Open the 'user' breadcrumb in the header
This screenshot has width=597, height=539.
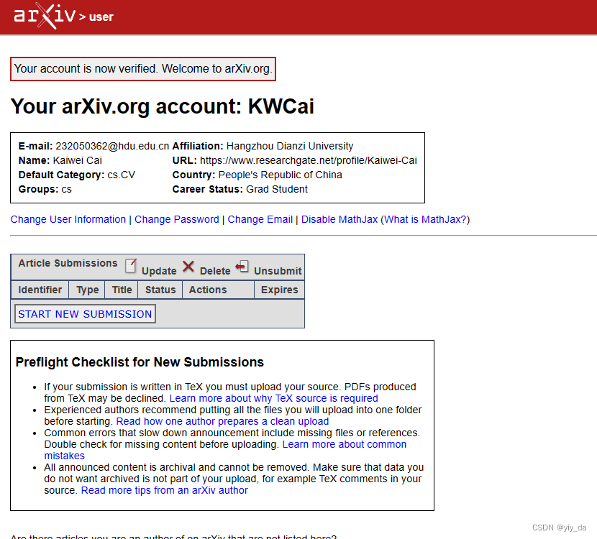coord(101,17)
